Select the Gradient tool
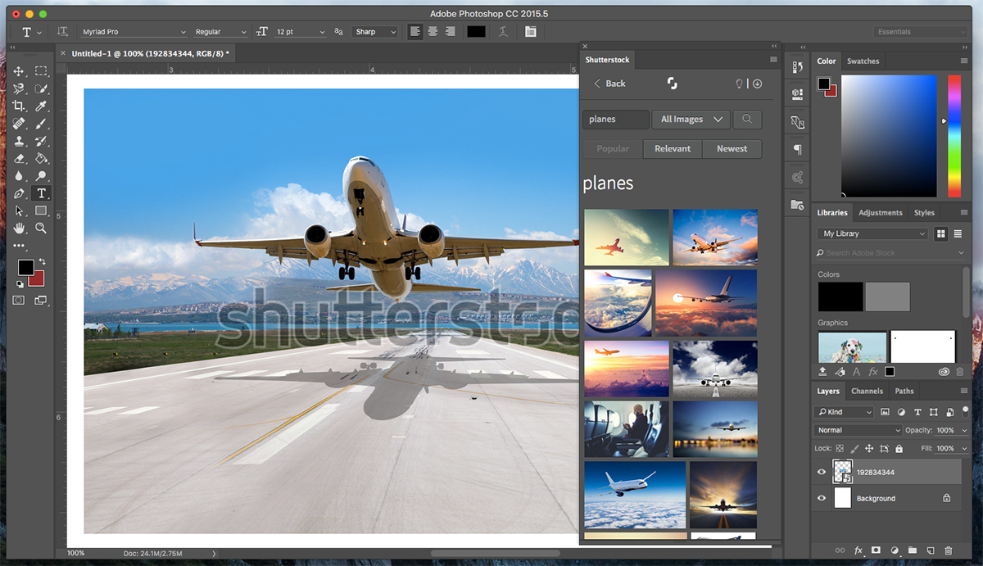The image size is (983, 566). (x=41, y=158)
